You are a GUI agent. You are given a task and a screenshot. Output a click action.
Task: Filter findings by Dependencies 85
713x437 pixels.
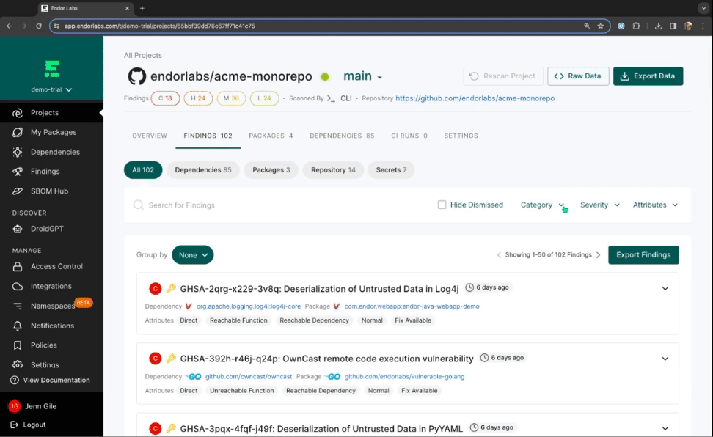[202, 170]
